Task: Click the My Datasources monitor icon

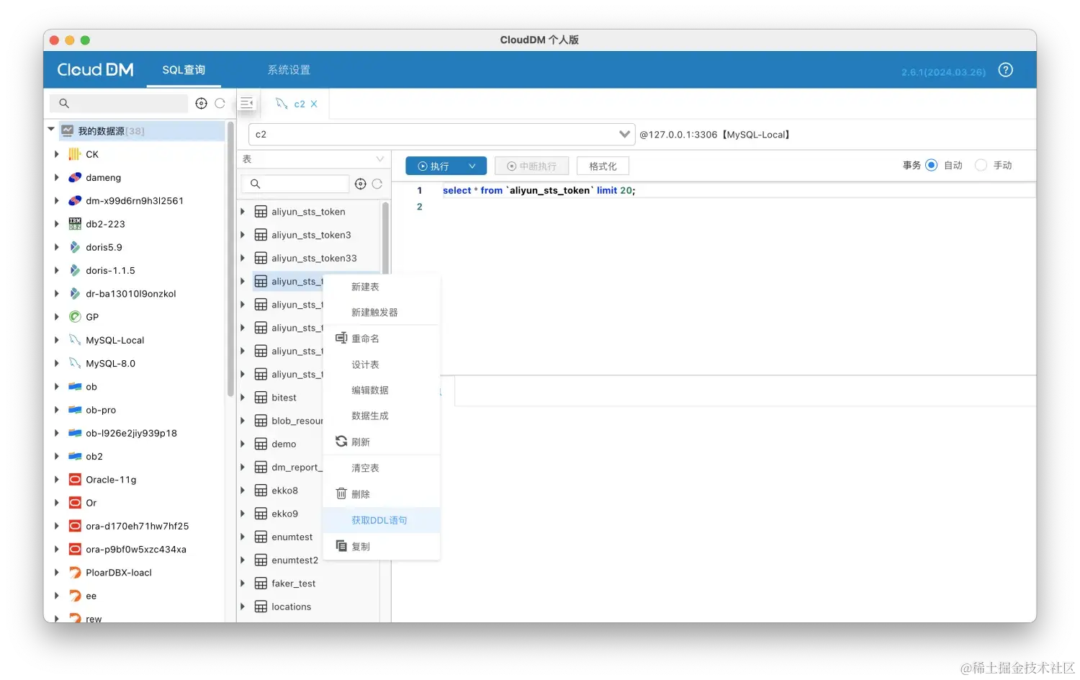Action: click(x=68, y=131)
